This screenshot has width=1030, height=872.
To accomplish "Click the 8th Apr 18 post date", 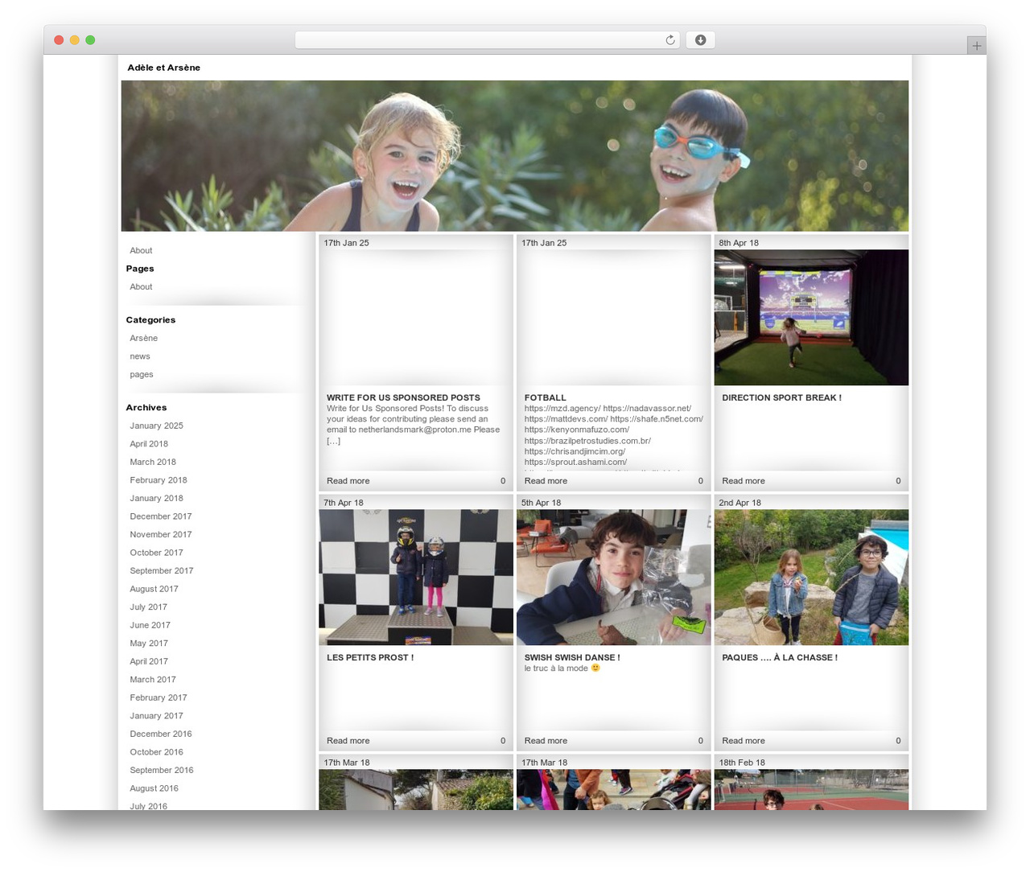I will pos(739,243).
